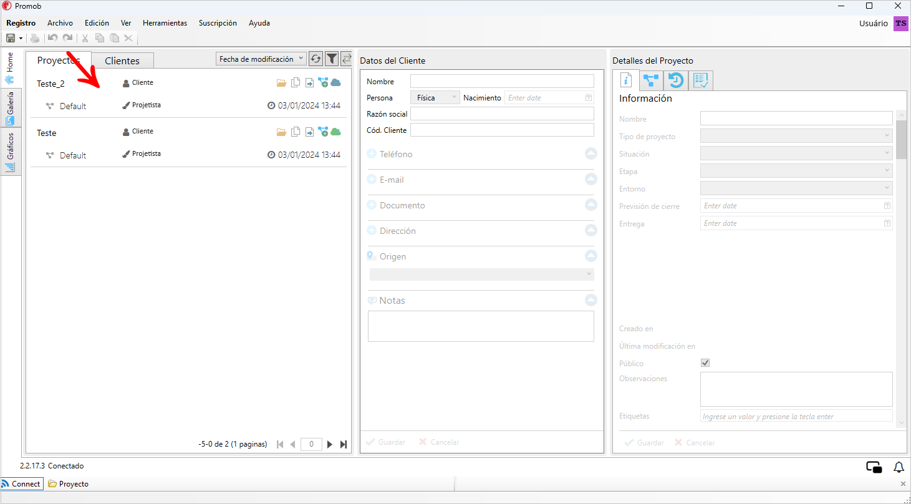This screenshot has height=504, width=911.
Task: Collapse the Dirección section arrow
Action: 590,230
